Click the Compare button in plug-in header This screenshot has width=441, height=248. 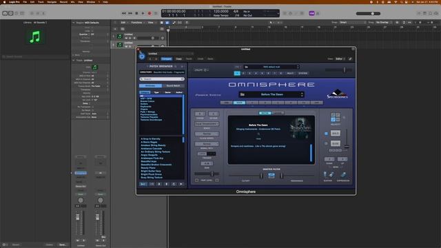pos(166,59)
